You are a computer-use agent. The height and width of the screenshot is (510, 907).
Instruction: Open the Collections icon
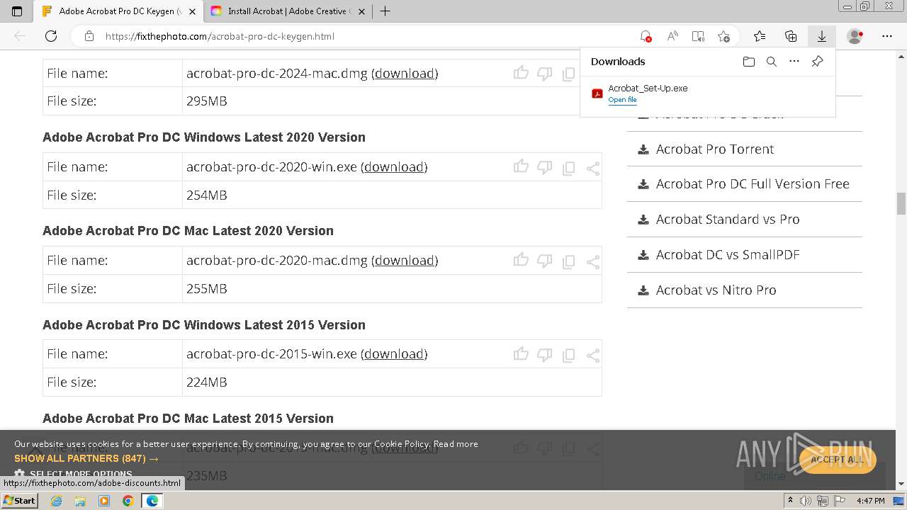[791, 36]
